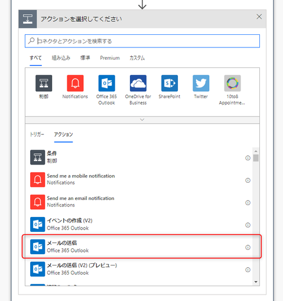Show info for Send me a mobile notification

248,180
